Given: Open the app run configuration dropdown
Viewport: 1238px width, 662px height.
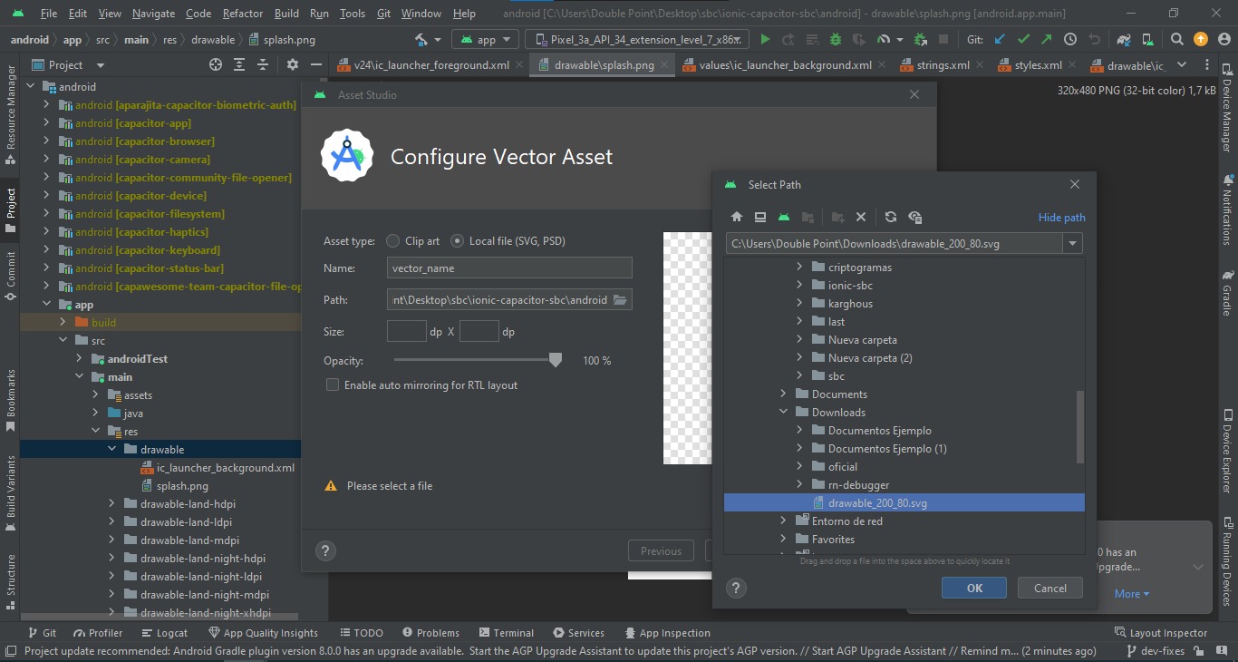Looking at the screenshot, I should point(486,40).
